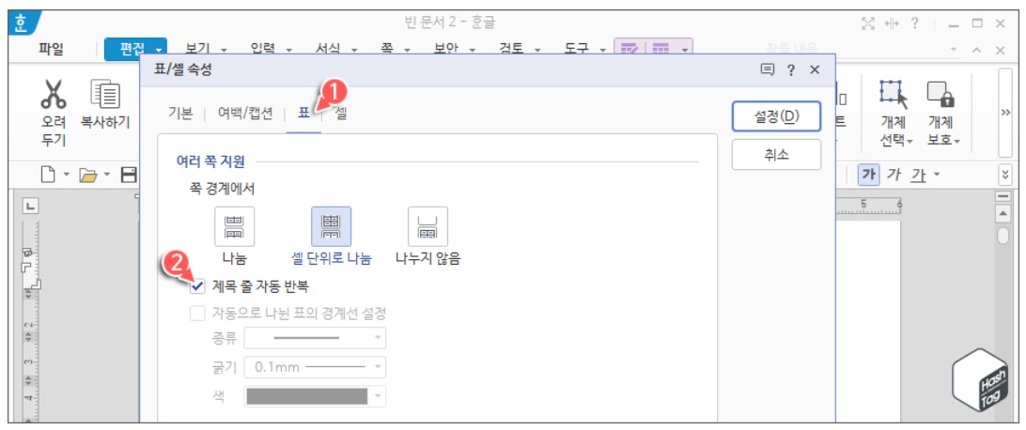Click the minus button above the scrollbar
1026x430 pixels.
(x=1003, y=197)
